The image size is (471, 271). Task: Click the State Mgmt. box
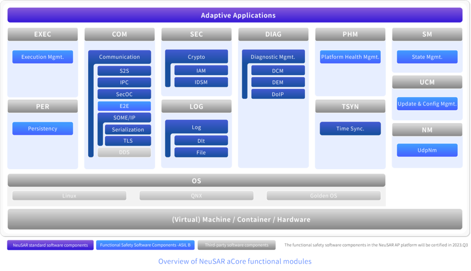click(x=427, y=56)
